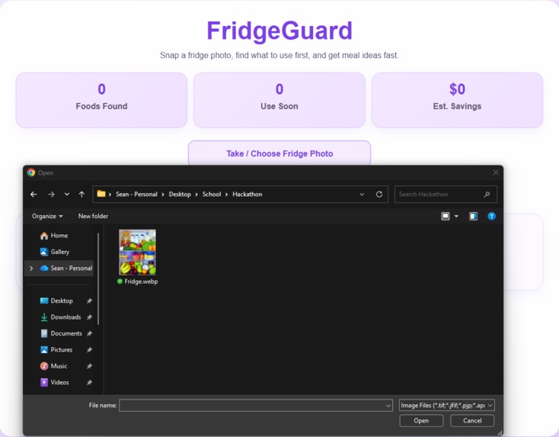Open the Organize menu
559x437 pixels.
47,216
